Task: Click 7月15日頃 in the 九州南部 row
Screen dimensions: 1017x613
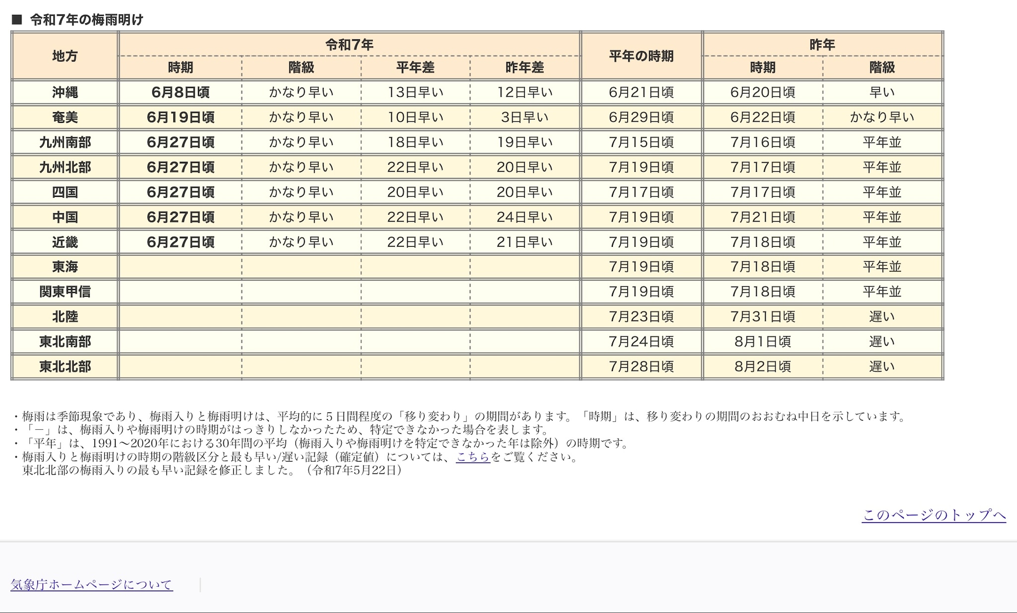Action: [x=641, y=143]
